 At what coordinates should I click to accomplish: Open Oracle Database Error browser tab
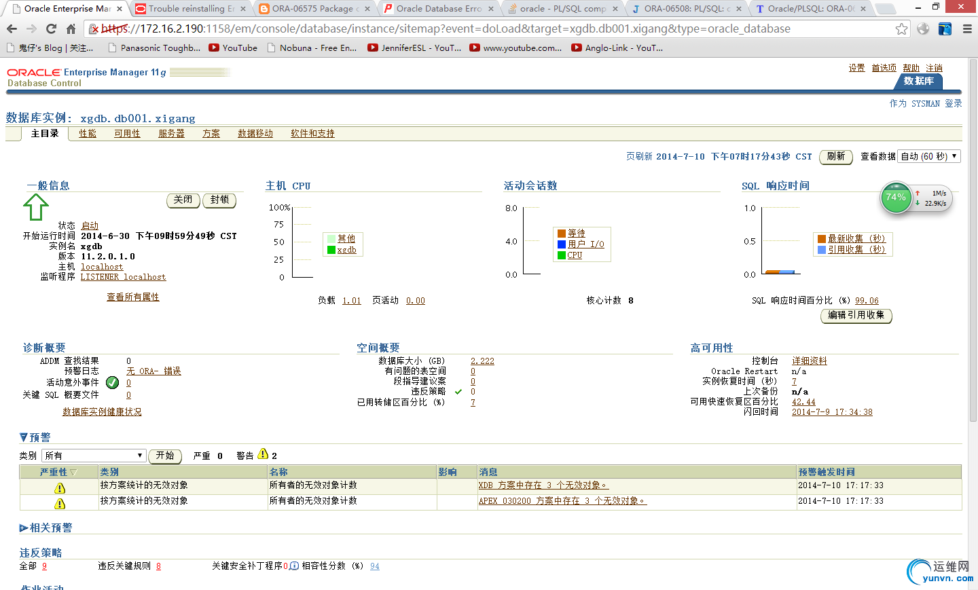(439, 9)
